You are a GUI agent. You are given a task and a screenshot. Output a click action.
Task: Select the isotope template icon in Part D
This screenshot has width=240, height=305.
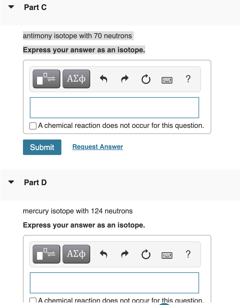tap(46, 254)
